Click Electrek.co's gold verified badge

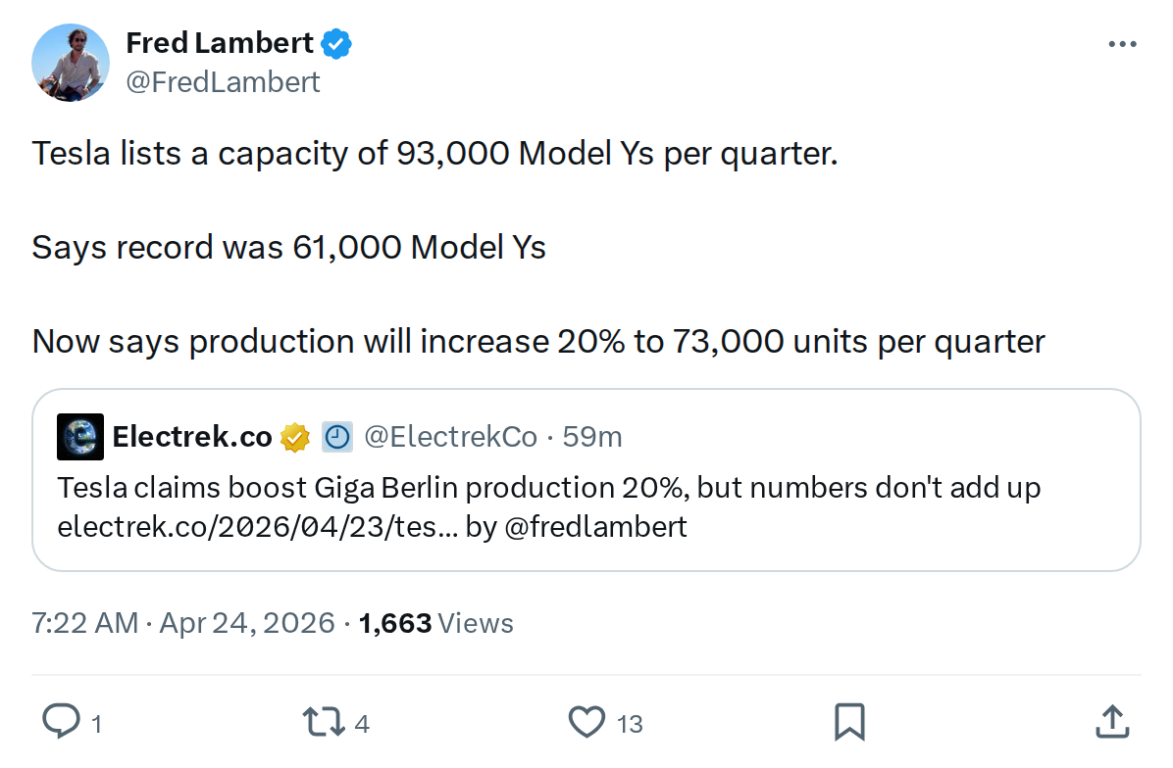(292, 436)
